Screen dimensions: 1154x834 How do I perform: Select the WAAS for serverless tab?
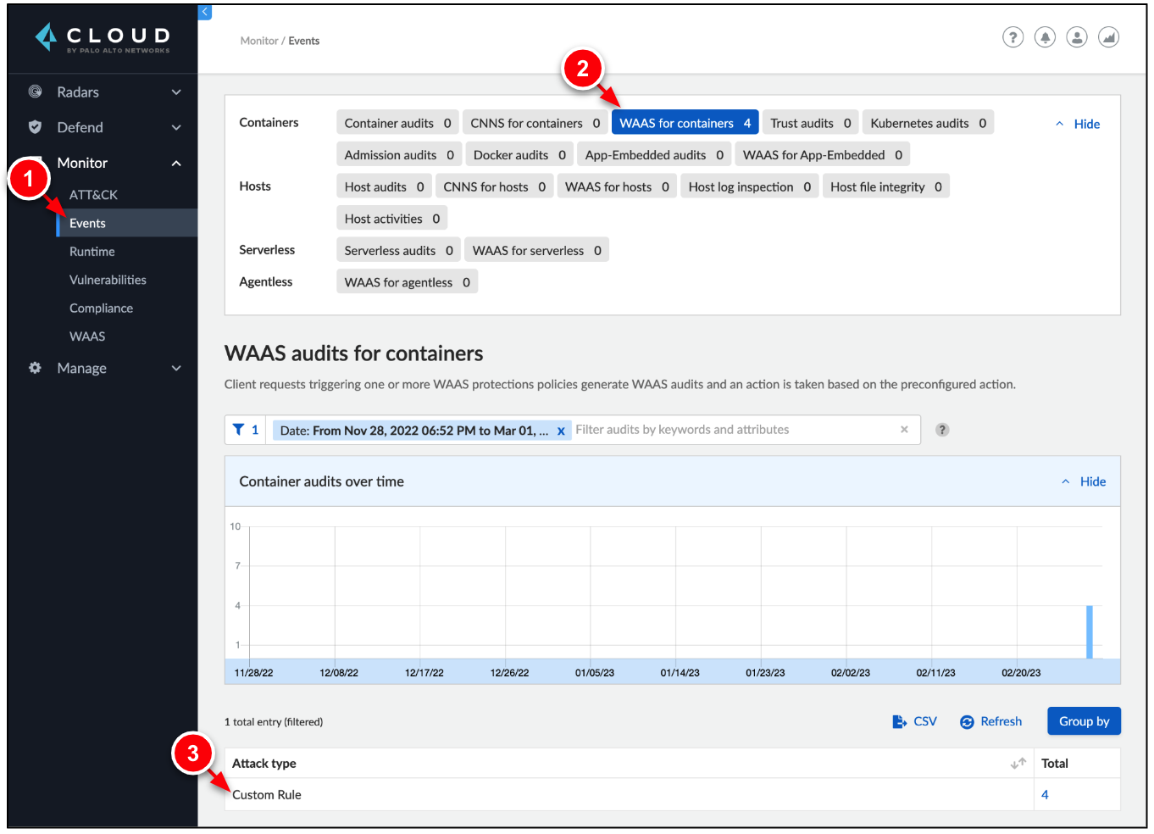[537, 250]
